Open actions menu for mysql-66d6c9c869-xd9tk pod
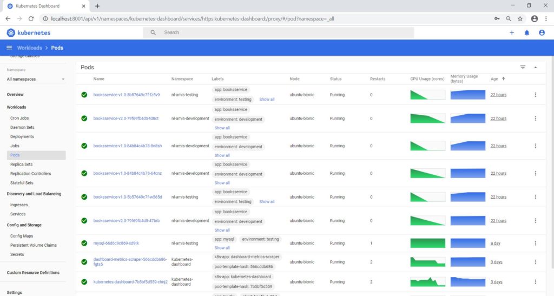 (535, 244)
